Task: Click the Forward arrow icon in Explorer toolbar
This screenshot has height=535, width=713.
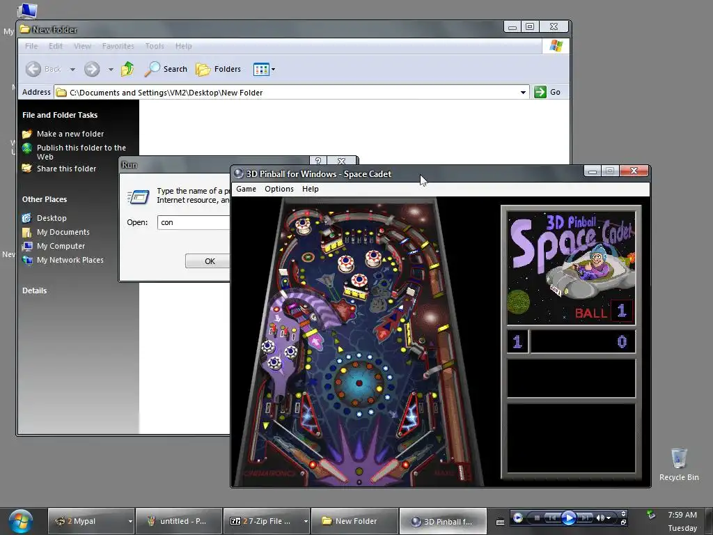Action: [x=92, y=69]
